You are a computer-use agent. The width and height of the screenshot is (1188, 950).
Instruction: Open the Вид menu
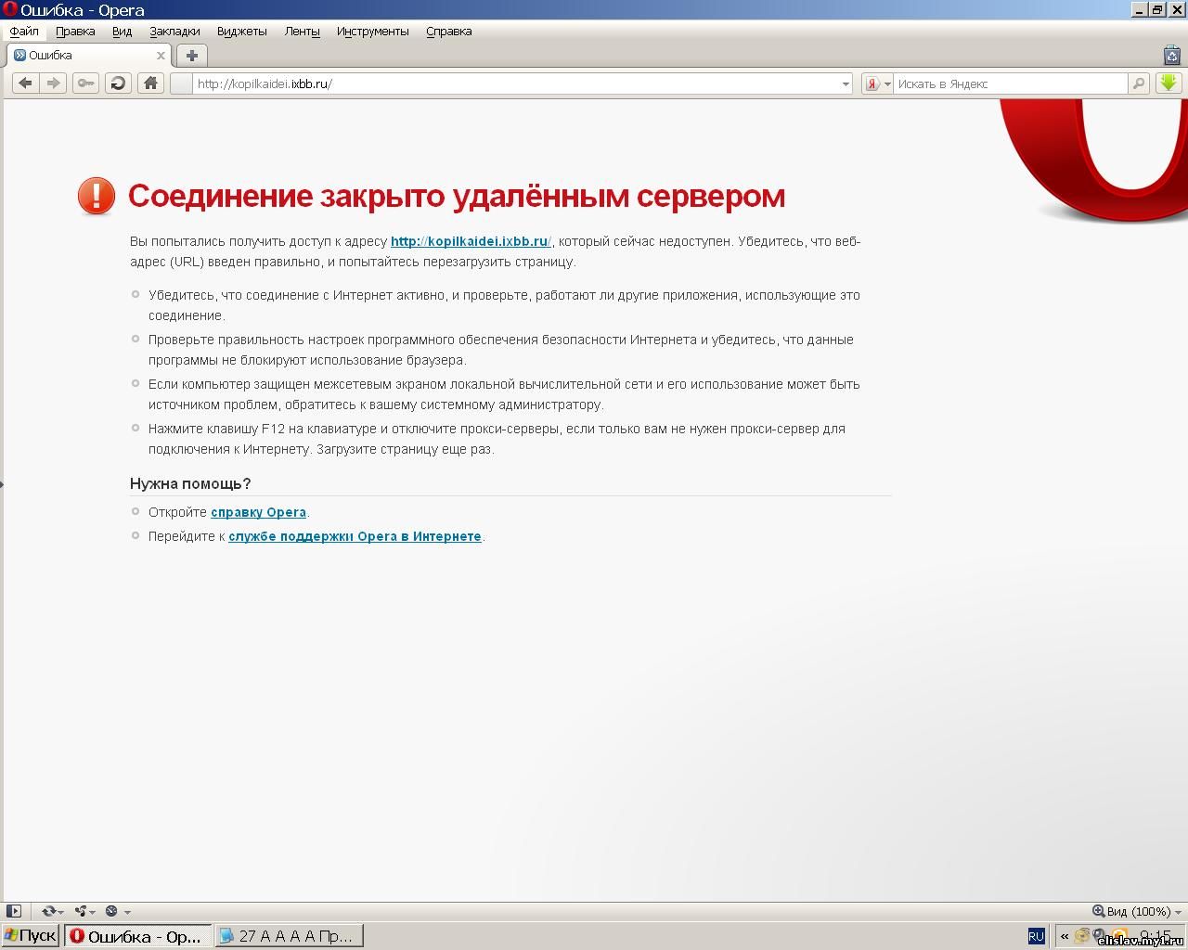[122, 31]
